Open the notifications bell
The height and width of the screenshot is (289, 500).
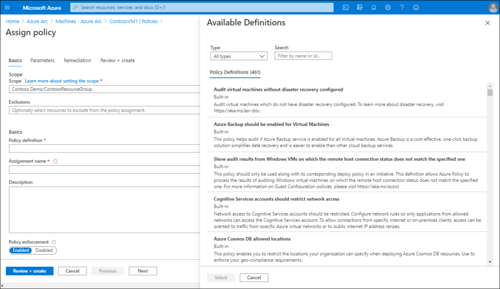374,7
